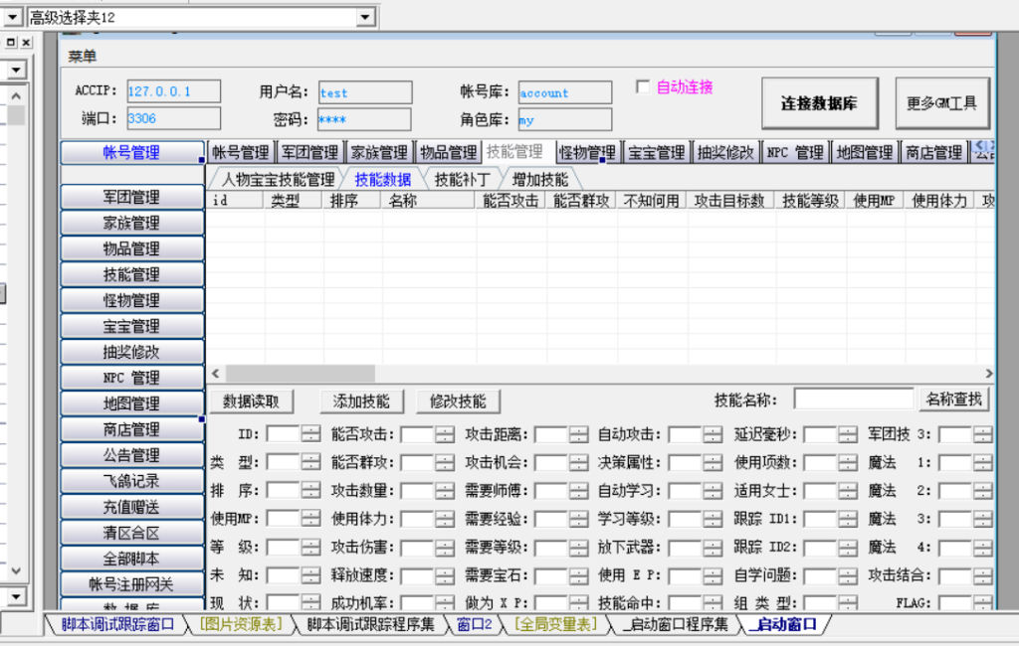Click the table scroll-left arrow

click(216, 374)
